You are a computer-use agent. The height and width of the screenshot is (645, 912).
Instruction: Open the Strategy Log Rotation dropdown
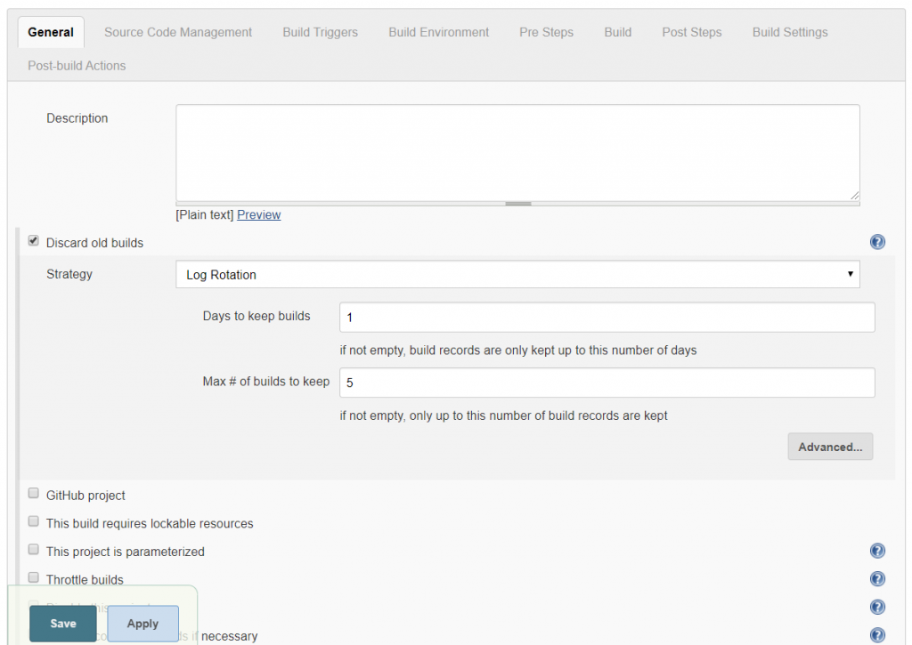(x=517, y=274)
